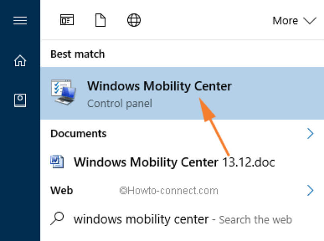Viewport: 324px width, 241px height.
Task: Expand the hamburger menu in the sidebar
Action: click(20, 20)
